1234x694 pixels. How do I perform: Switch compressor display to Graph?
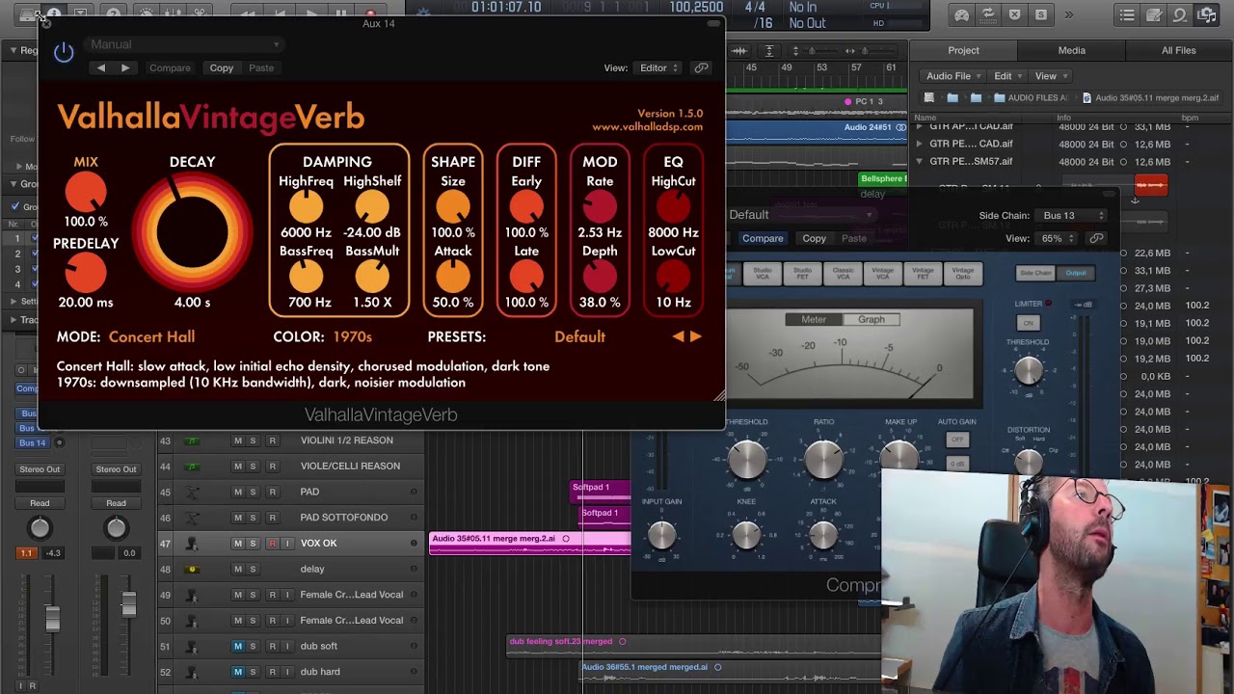coord(871,320)
